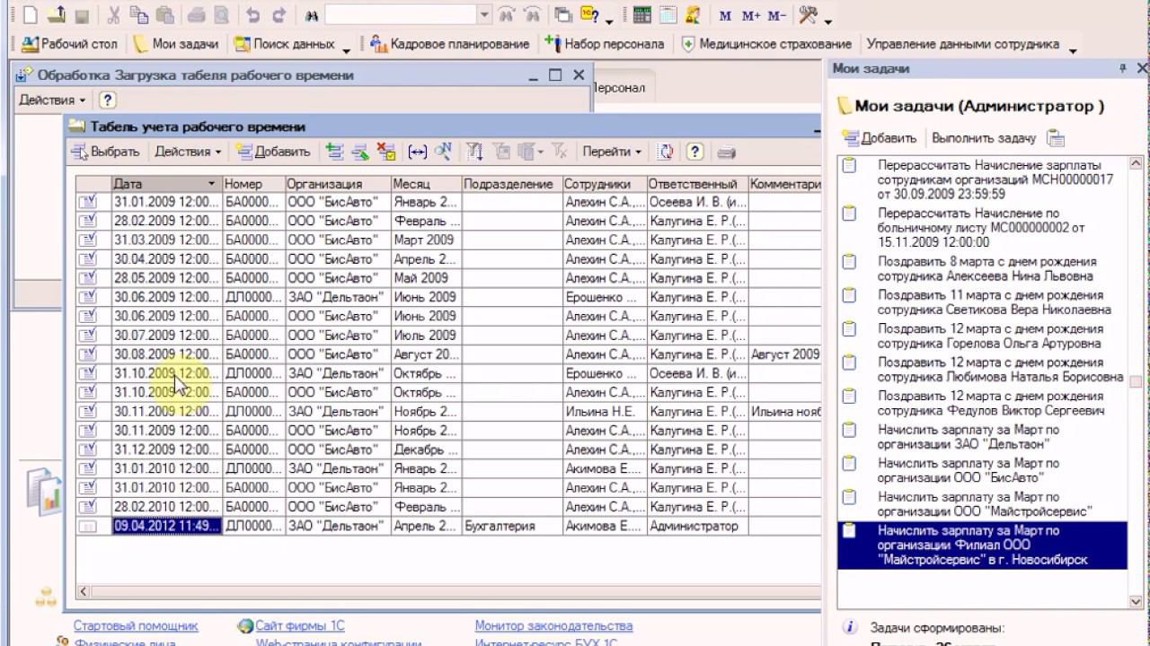Open Медицинское страхование section

pos(766,44)
